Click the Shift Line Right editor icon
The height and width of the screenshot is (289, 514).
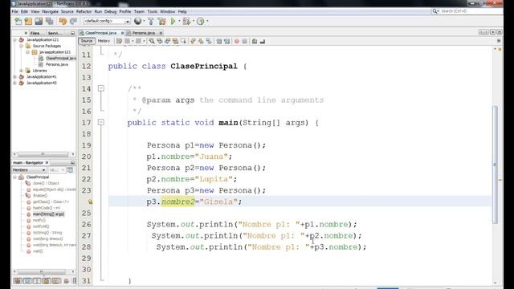coord(226,41)
